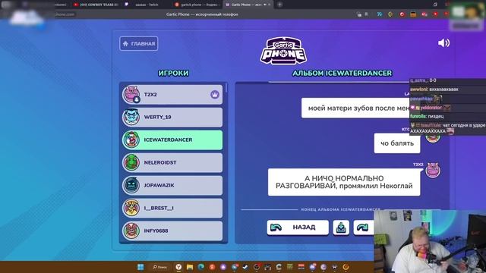Screen dimensions: 486x273
Task: Open the Windows Start menu
Action: point(140,267)
